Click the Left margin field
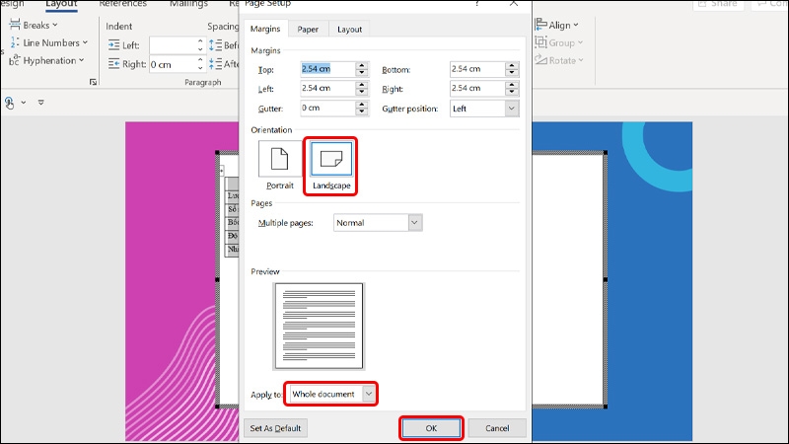 point(328,88)
